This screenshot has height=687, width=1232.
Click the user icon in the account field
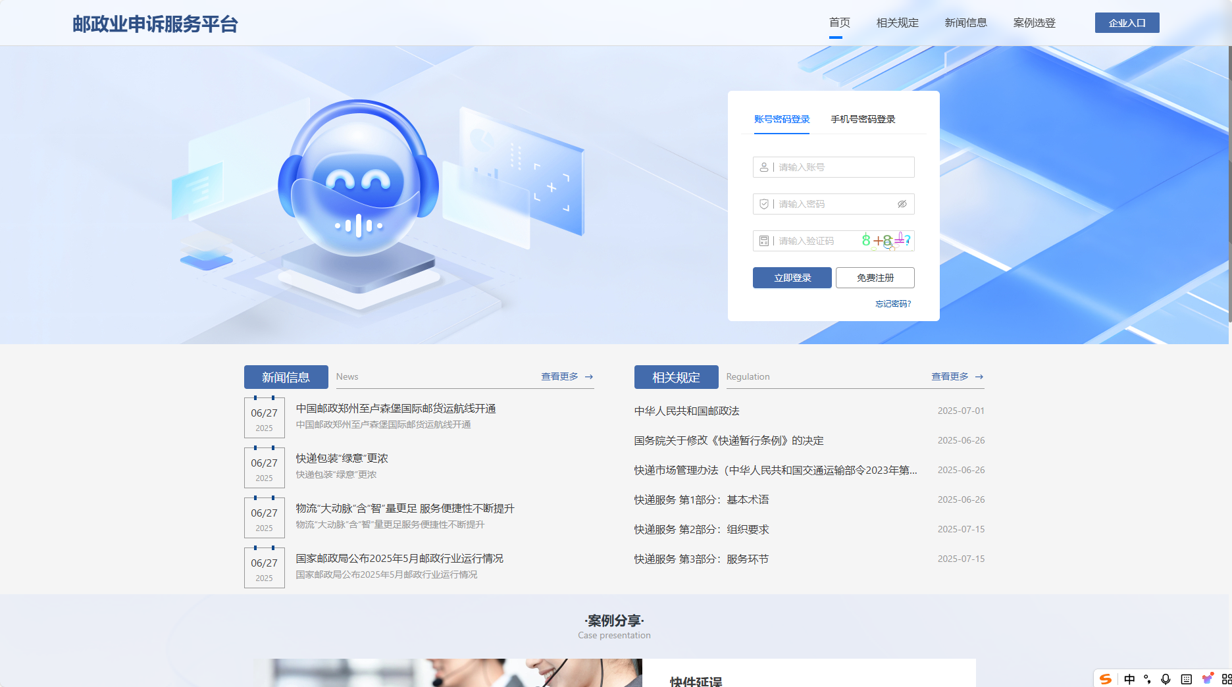pyautogui.click(x=764, y=167)
